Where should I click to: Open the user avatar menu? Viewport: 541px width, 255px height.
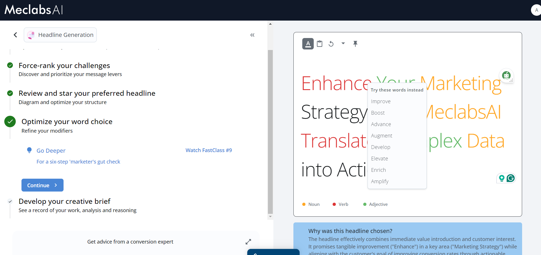(x=536, y=10)
